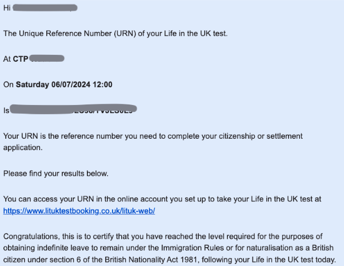
Task: Click the word Congratulations
Action: (31, 237)
